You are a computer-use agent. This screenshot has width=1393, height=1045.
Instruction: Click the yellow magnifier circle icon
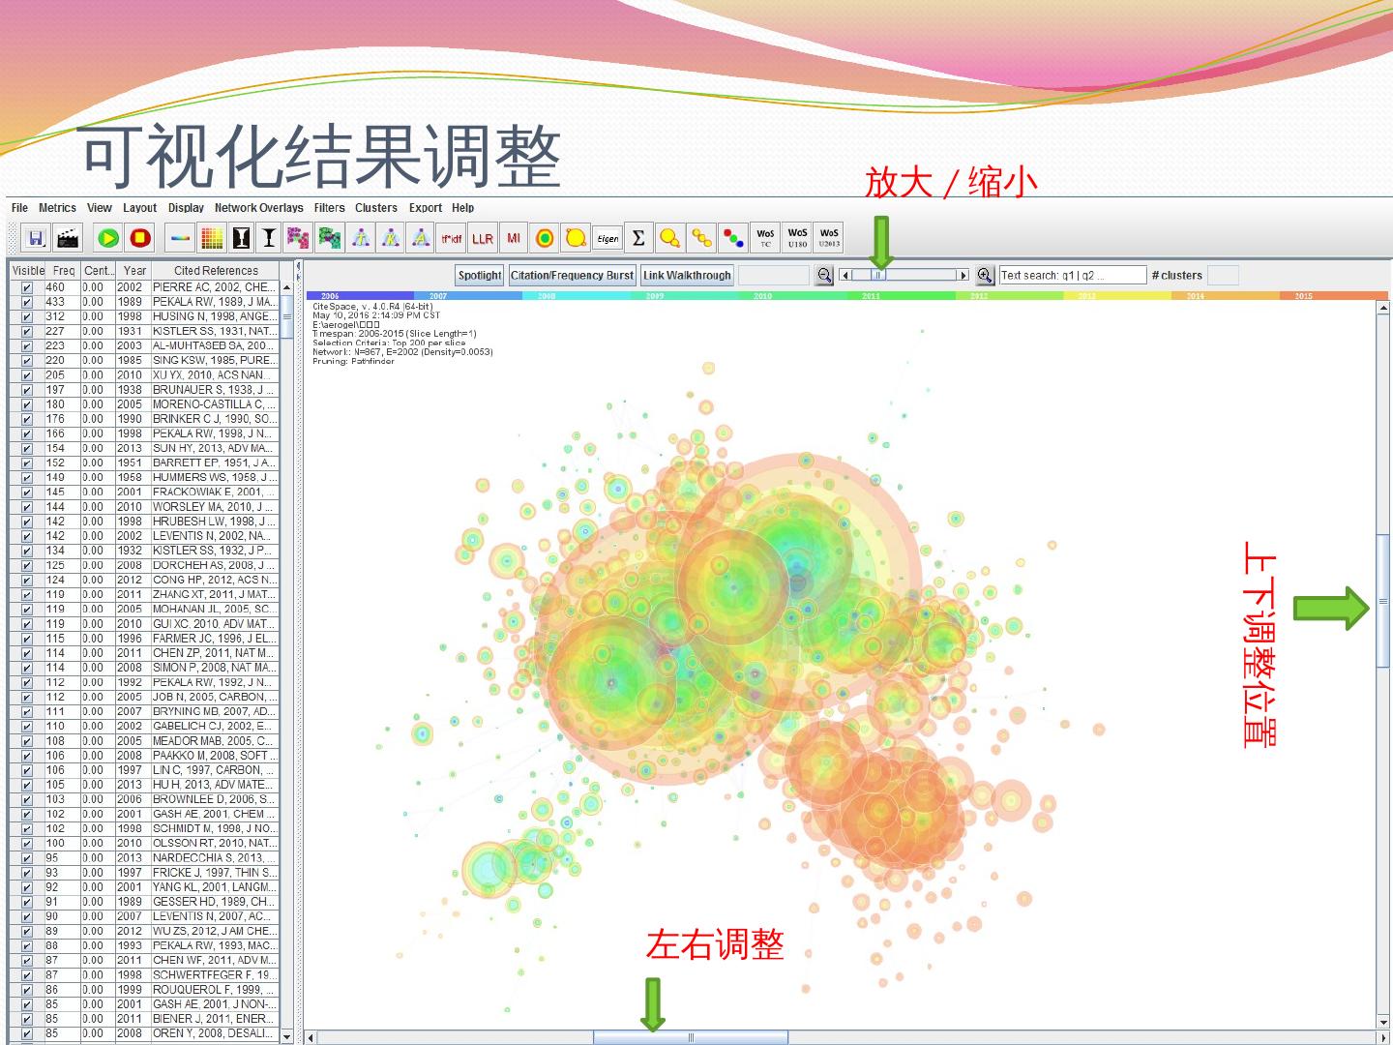pos(669,238)
